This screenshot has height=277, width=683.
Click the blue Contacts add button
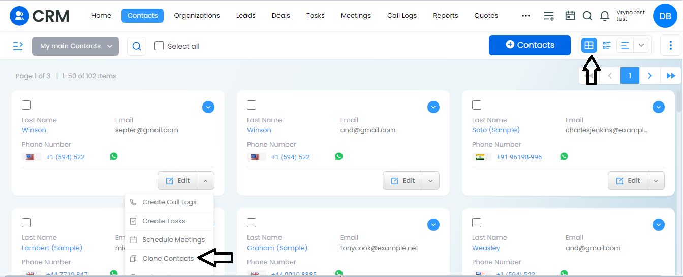point(530,45)
